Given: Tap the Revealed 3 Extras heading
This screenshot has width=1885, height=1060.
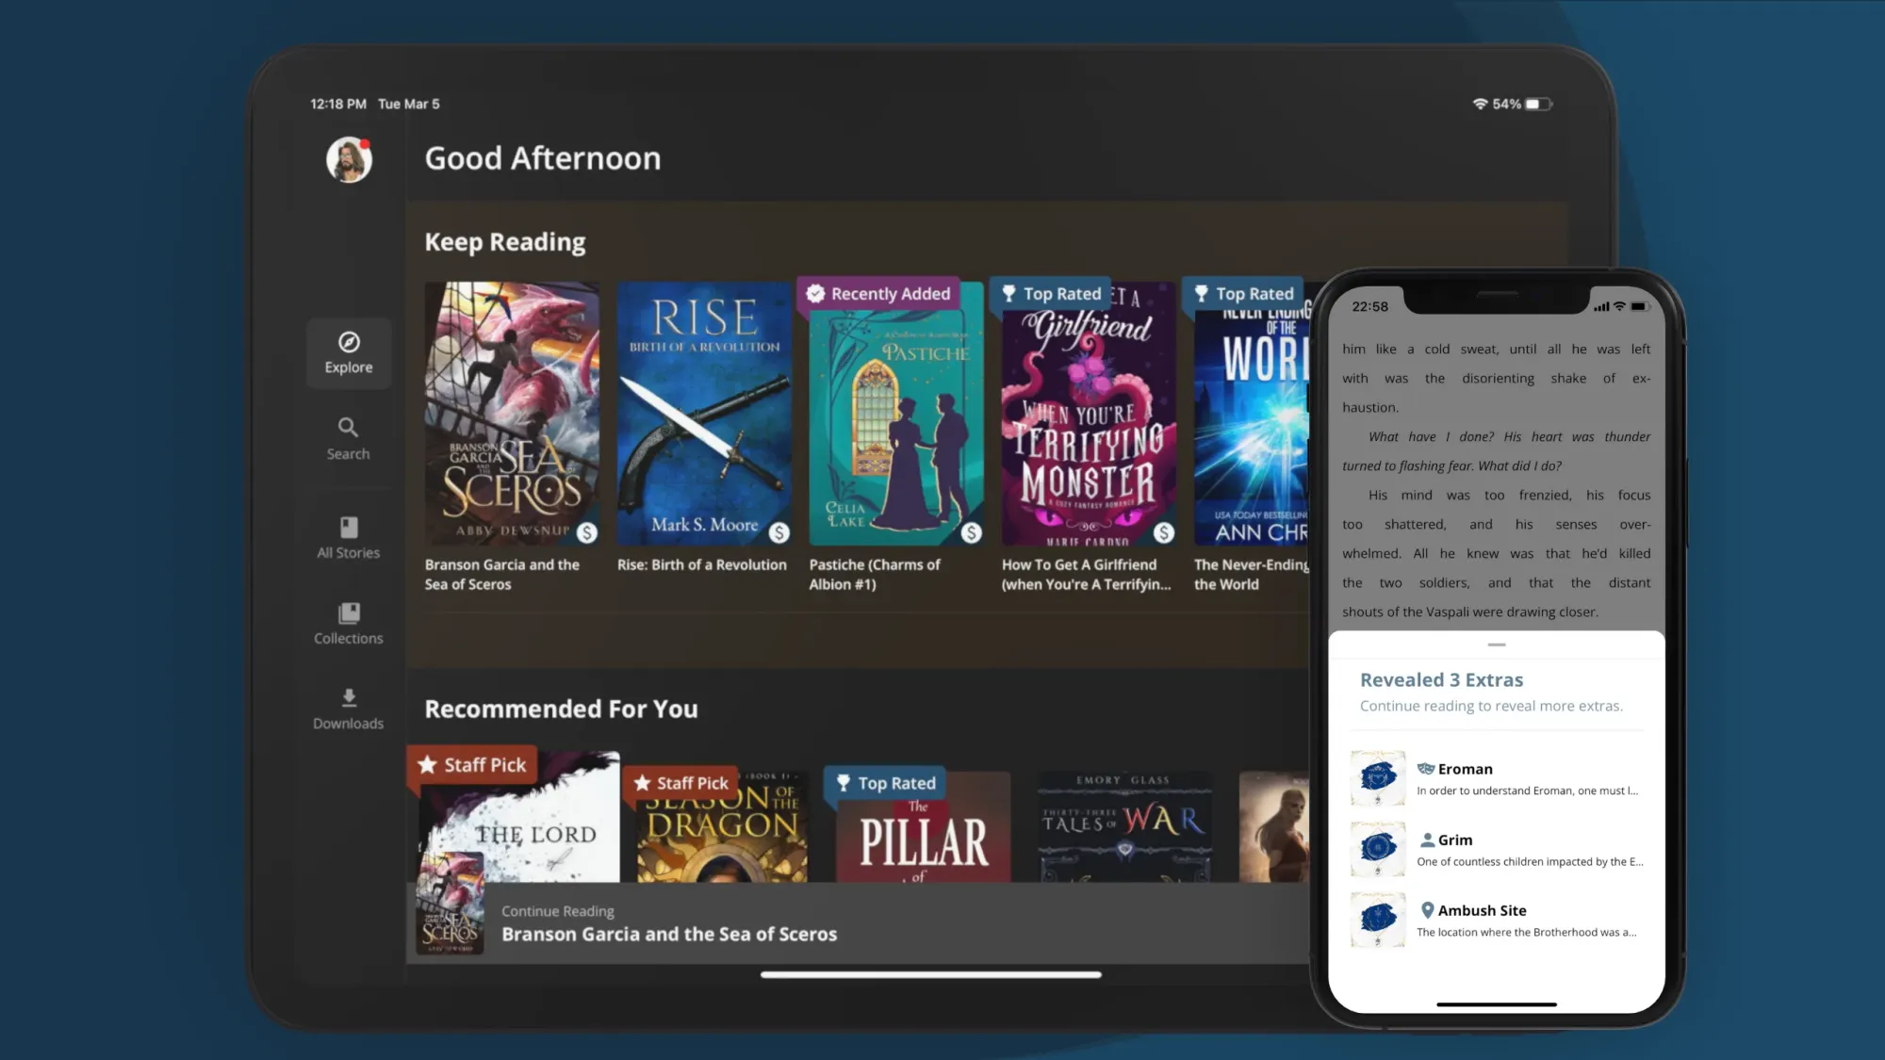Looking at the screenshot, I should pyautogui.click(x=1441, y=679).
